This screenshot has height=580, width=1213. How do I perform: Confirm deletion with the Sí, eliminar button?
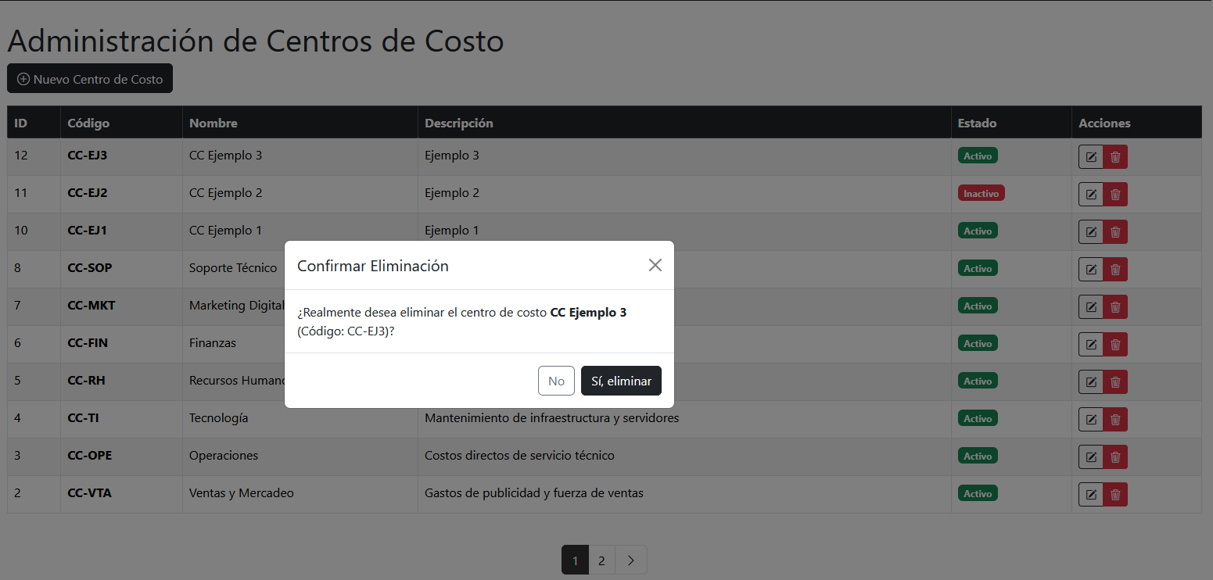pyautogui.click(x=621, y=381)
